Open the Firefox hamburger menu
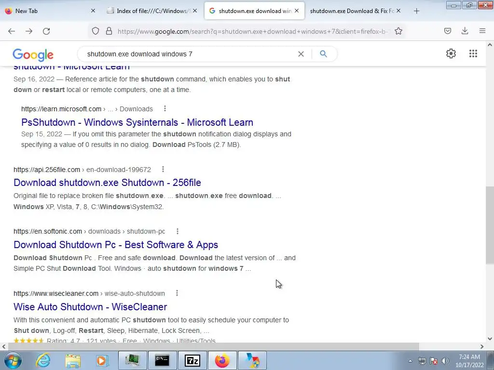The image size is (494, 370). pos(482,31)
